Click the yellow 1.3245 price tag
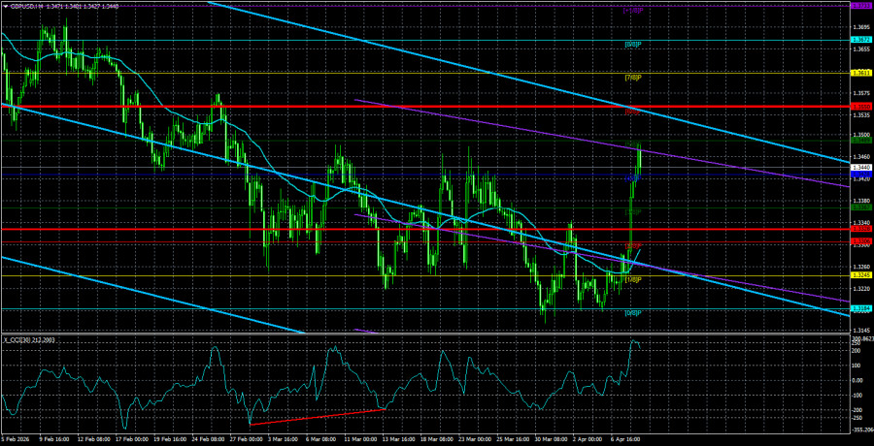Screen dimensions: 874x446 [861, 275]
